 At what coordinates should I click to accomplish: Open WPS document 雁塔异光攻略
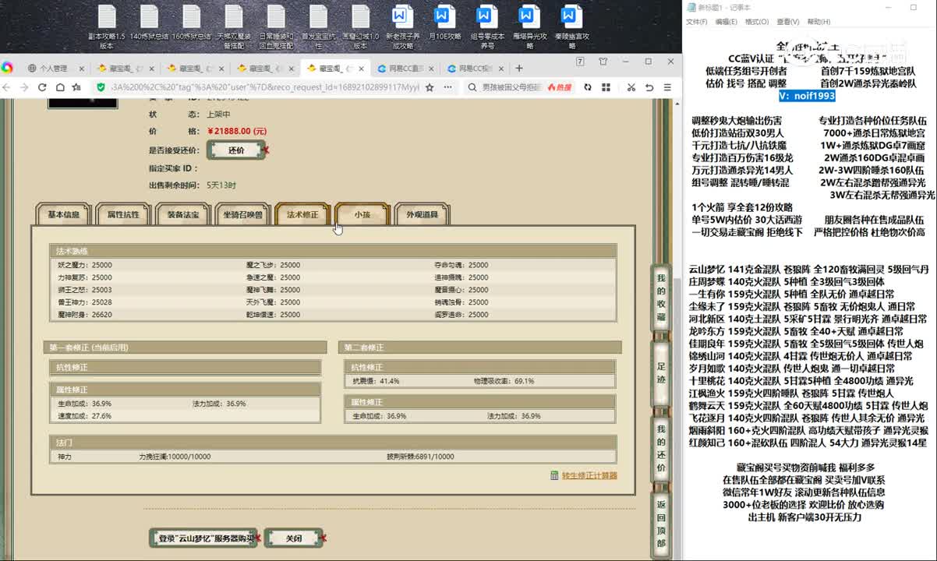529,26
